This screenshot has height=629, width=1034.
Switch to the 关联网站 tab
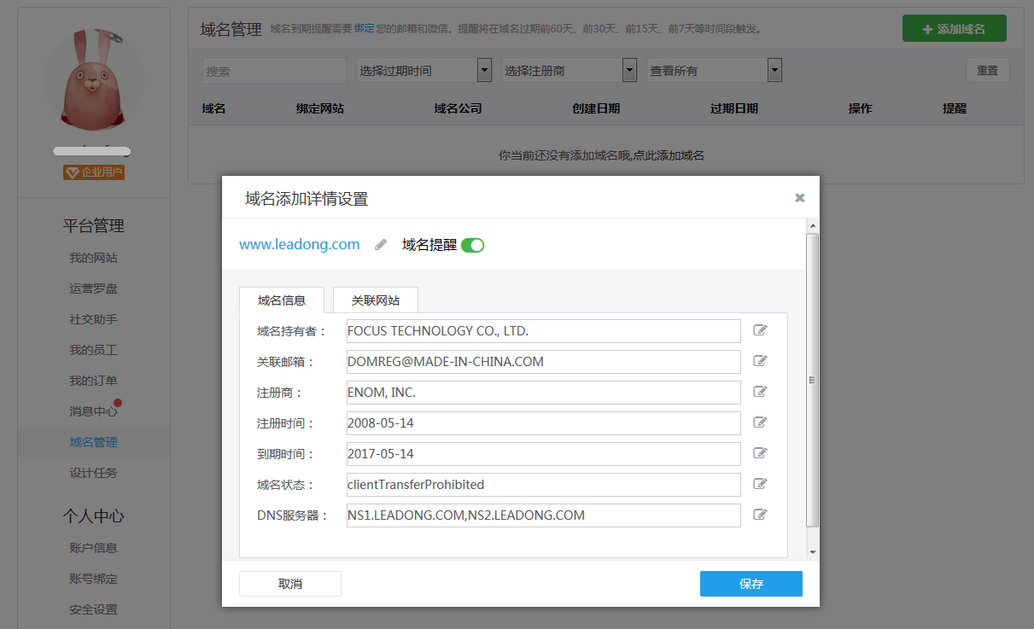pyautogui.click(x=374, y=300)
